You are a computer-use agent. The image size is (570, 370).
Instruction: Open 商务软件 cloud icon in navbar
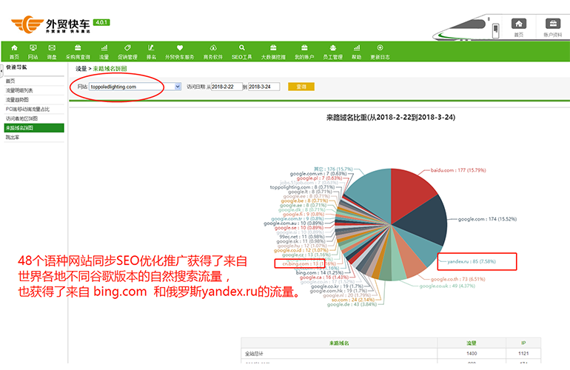(x=213, y=47)
